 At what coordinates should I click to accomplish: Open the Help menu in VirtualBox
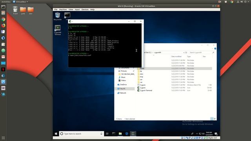(93, 9)
